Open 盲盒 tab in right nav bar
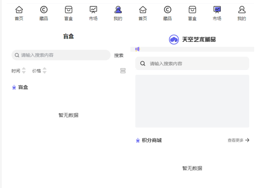The height and width of the screenshot is (188, 280). [x=192, y=13]
